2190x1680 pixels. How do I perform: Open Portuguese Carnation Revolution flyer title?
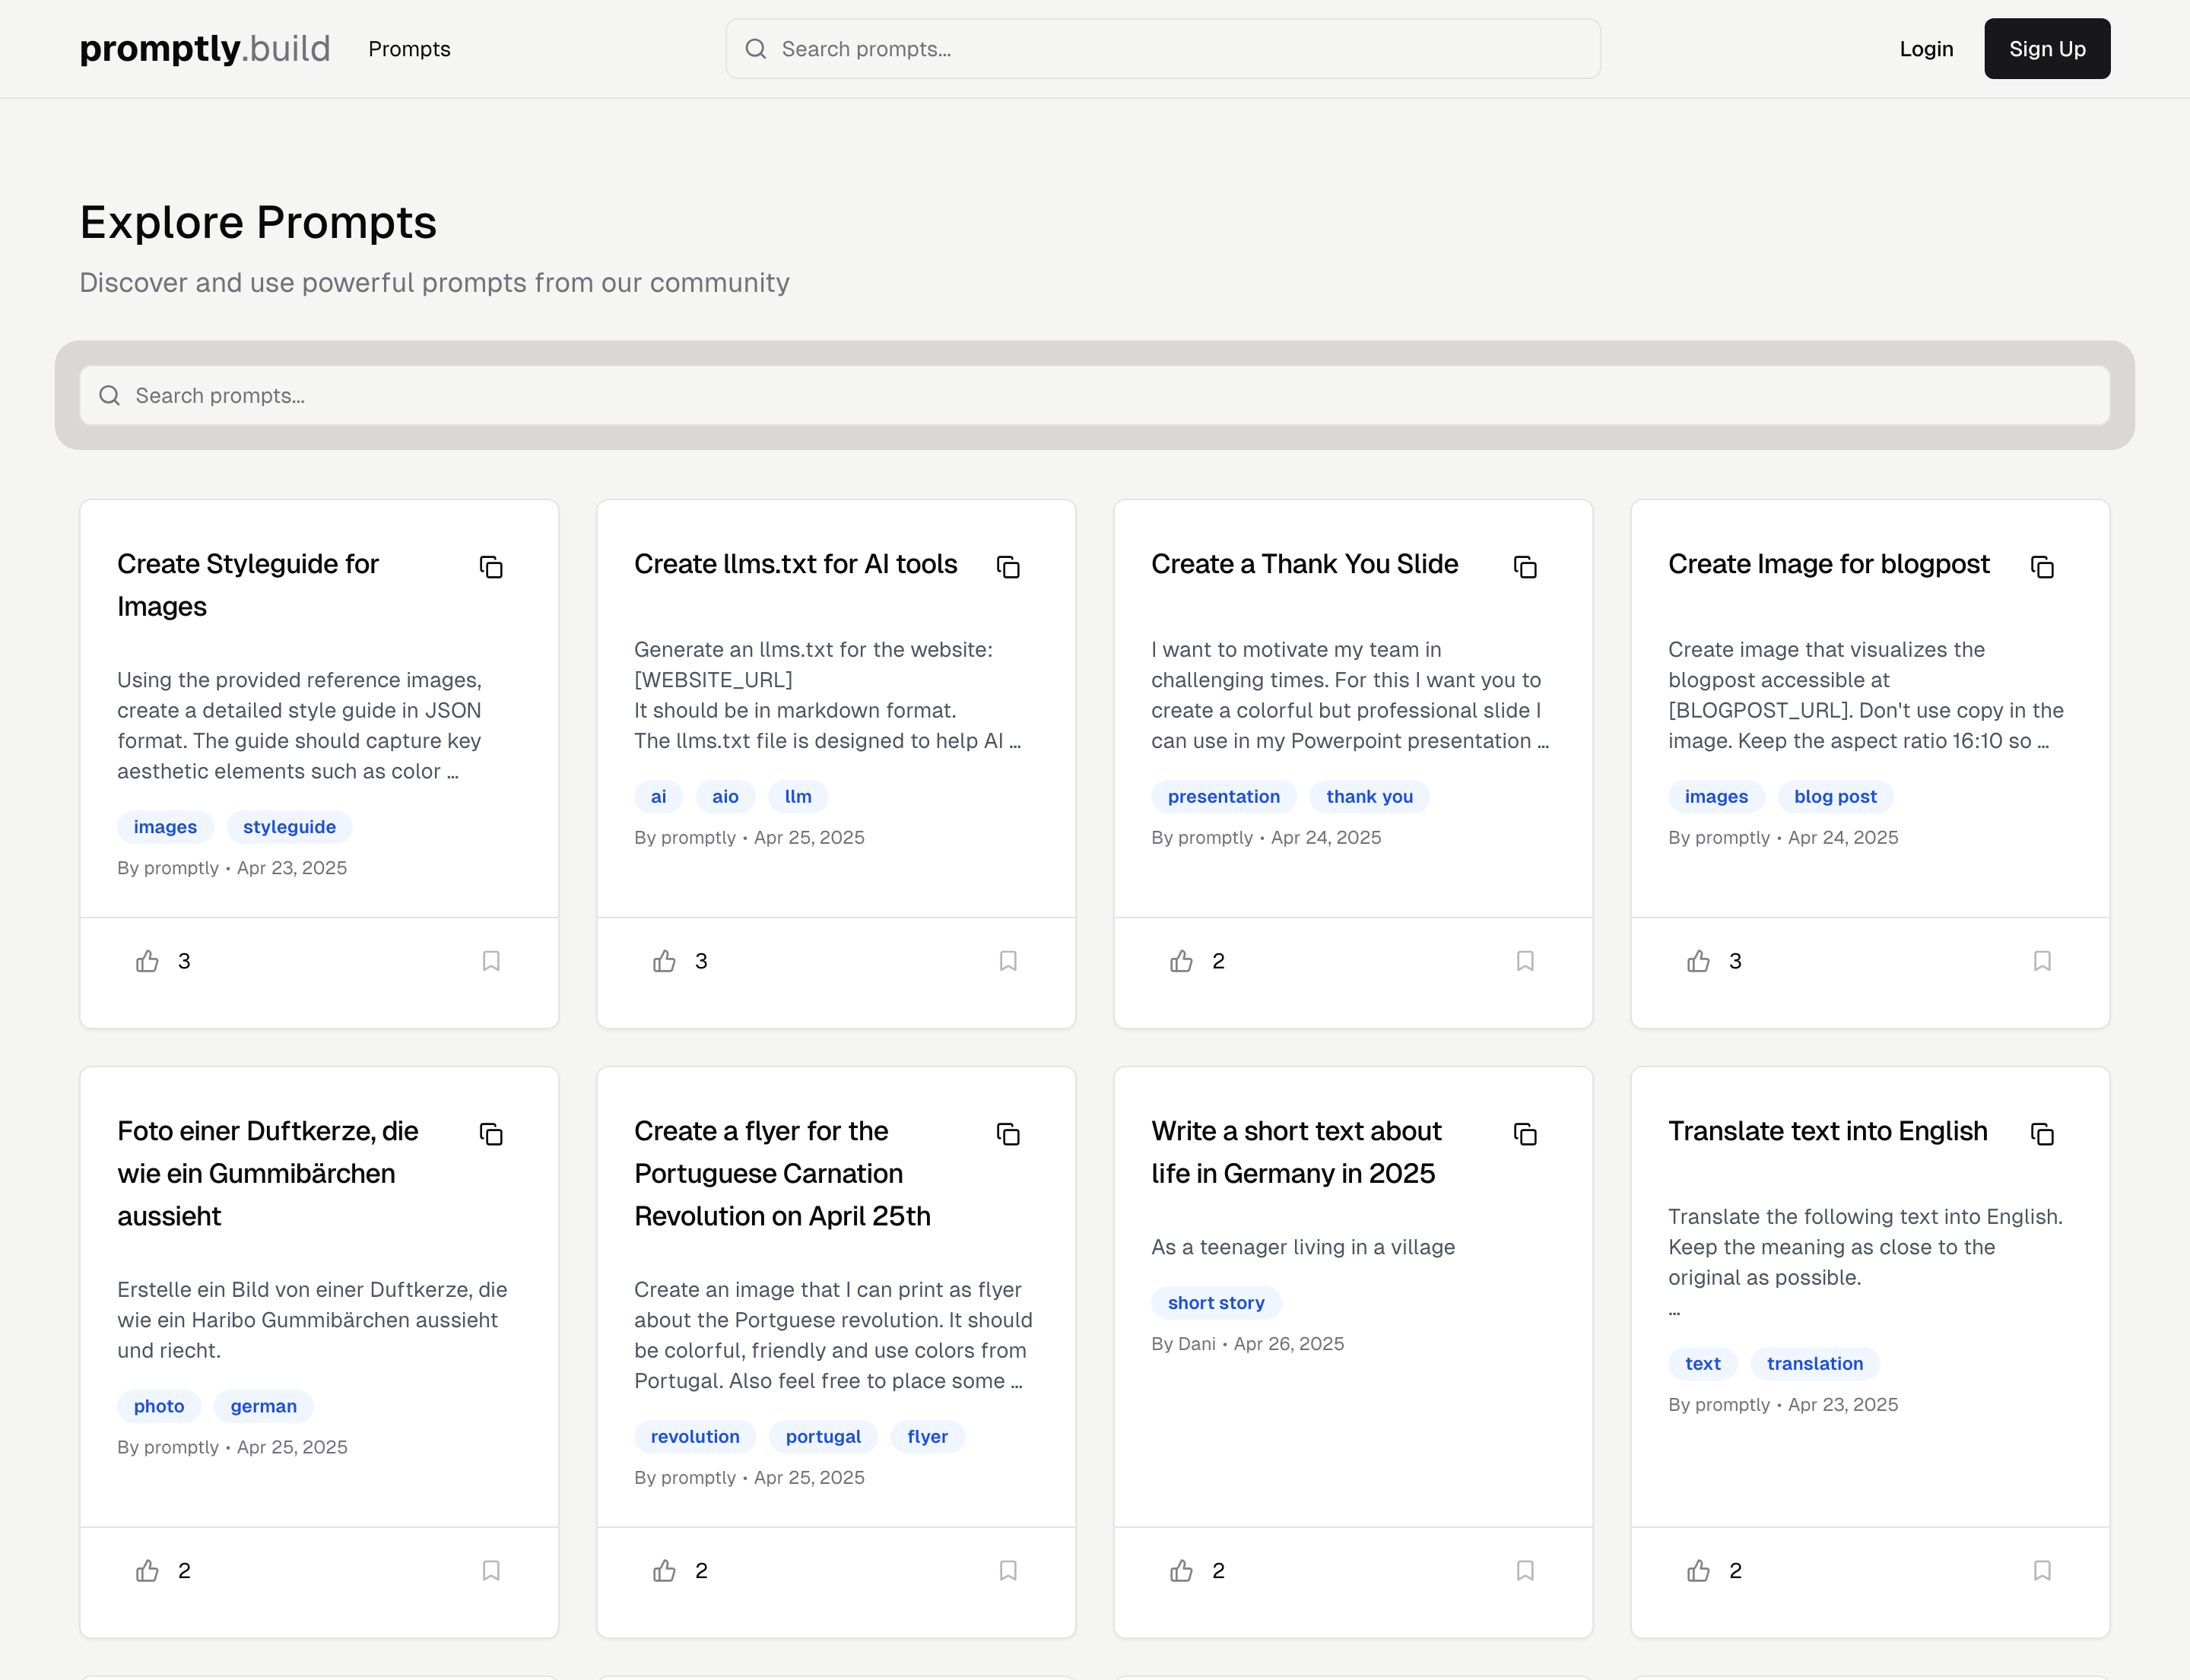point(782,1174)
